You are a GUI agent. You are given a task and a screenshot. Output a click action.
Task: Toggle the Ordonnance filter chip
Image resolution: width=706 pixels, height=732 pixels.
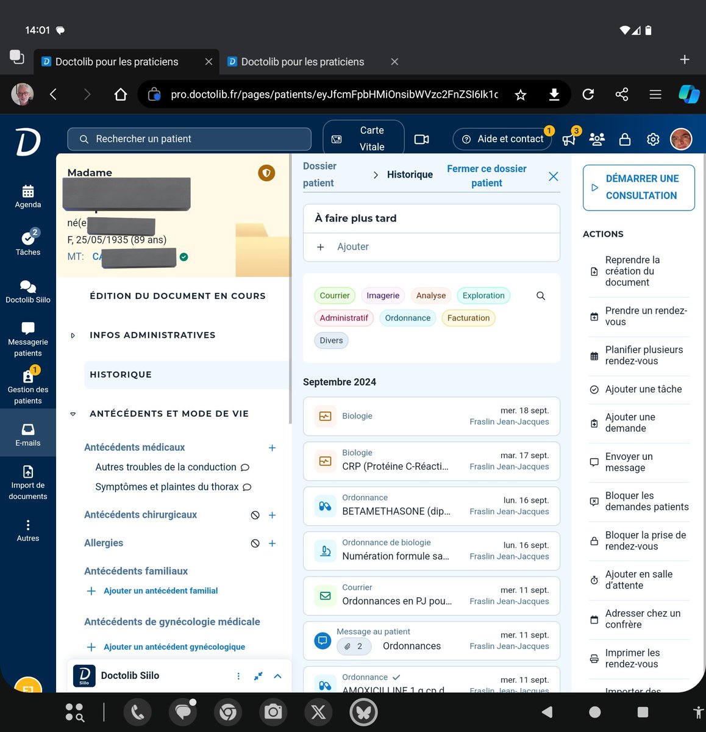click(408, 318)
